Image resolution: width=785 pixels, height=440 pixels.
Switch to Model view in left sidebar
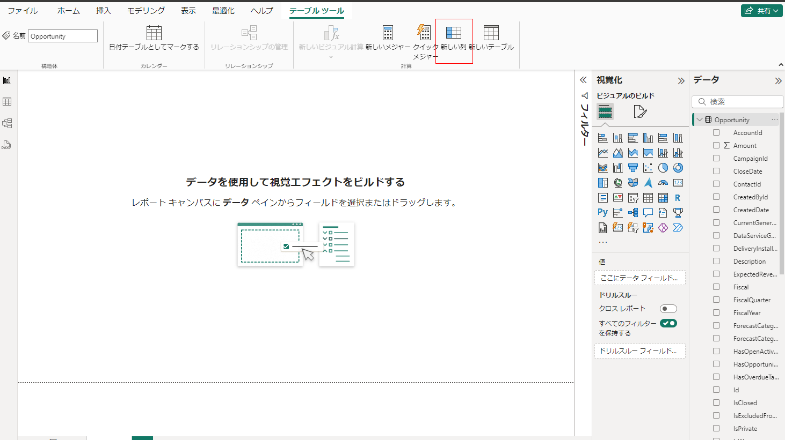[7, 123]
